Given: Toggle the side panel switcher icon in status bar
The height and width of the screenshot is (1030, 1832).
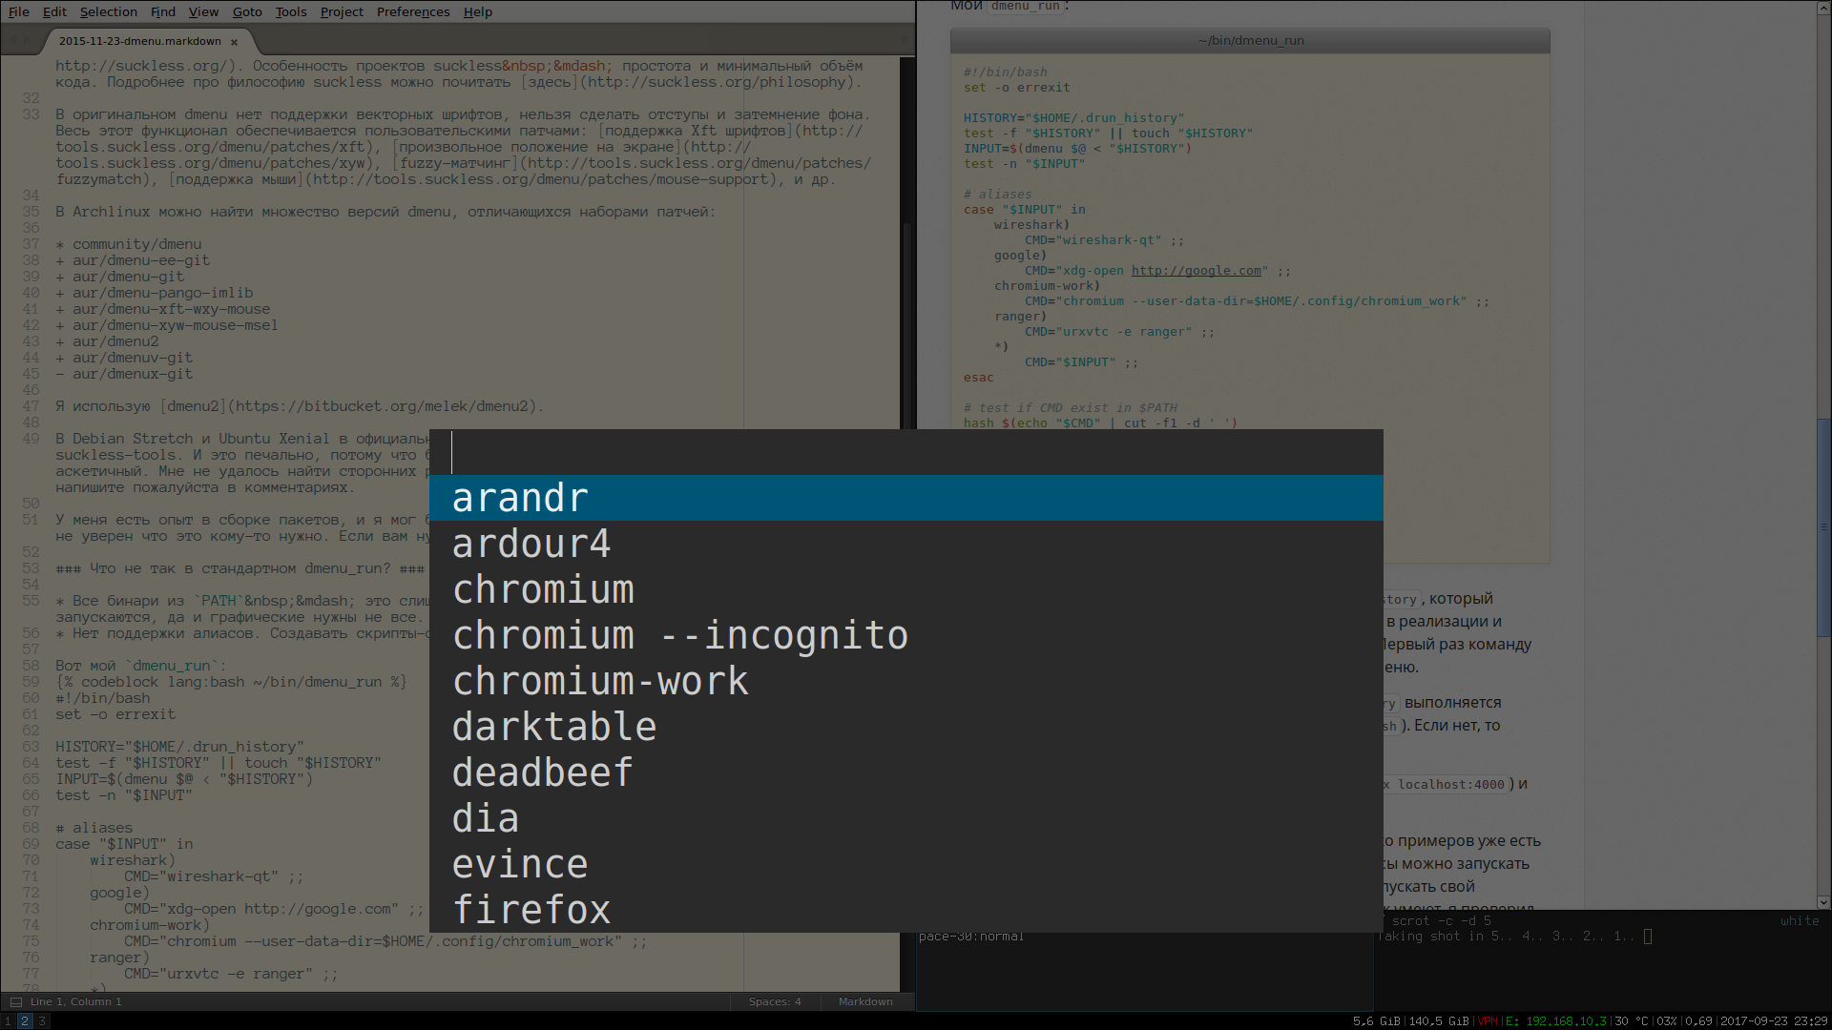Looking at the screenshot, I should (x=15, y=1001).
